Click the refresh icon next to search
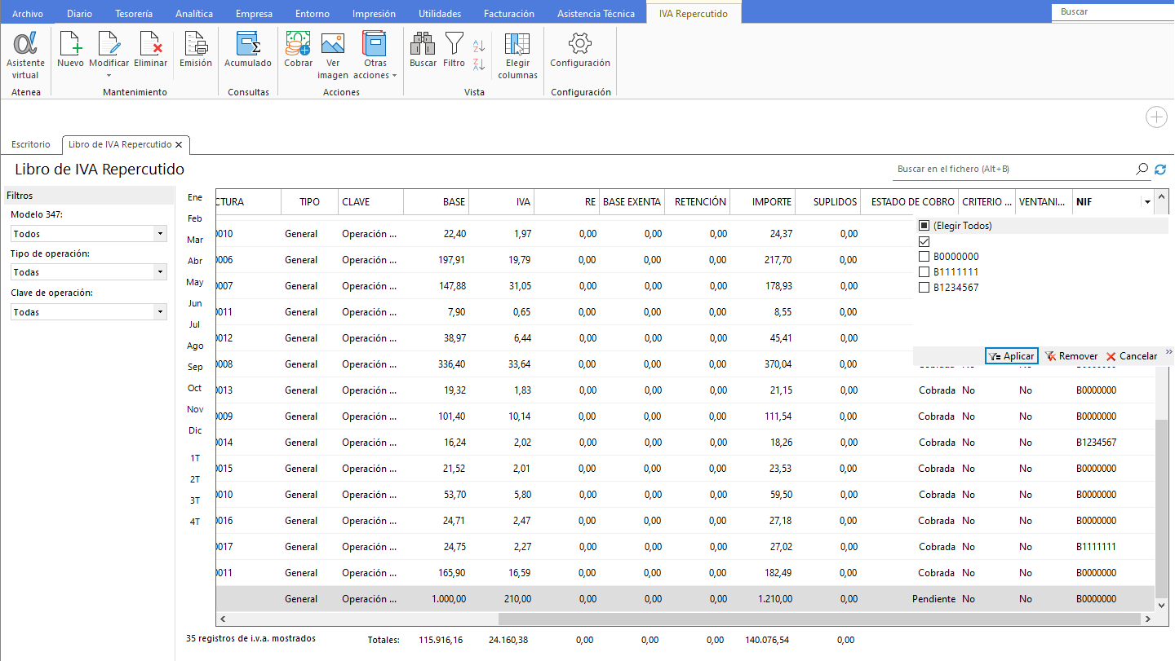This screenshot has width=1175, height=661. coord(1160,169)
